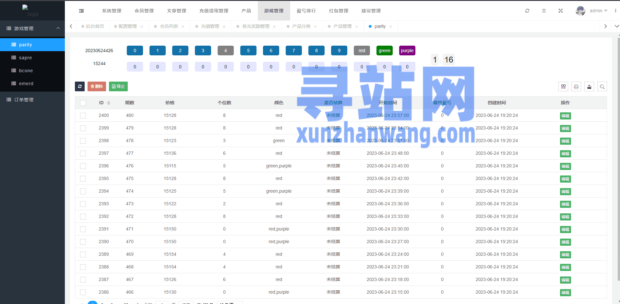The height and width of the screenshot is (304, 620).
Task: Click the trash clear-cache icon in header
Action: coord(544,11)
